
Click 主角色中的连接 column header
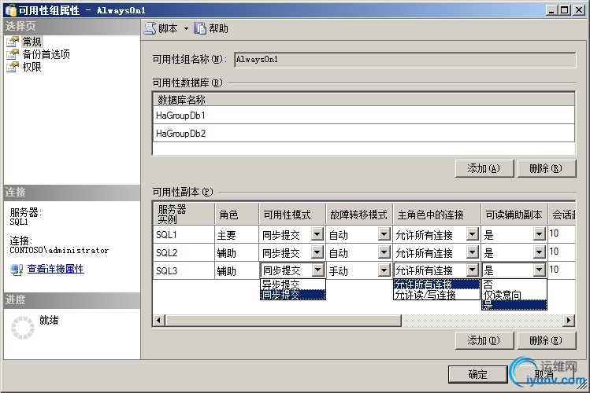437,214
